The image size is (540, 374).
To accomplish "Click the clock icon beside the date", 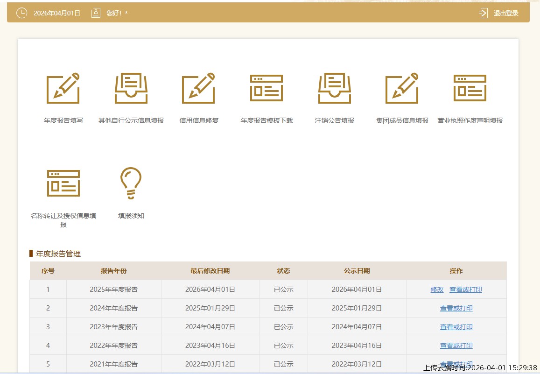I will pos(21,13).
